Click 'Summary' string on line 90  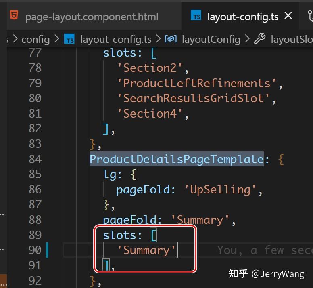click(146, 250)
